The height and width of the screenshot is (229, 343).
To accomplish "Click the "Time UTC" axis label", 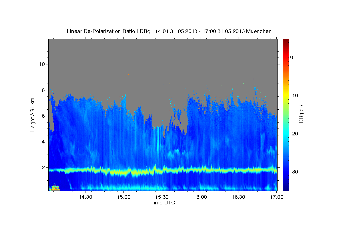I will 163,203.
